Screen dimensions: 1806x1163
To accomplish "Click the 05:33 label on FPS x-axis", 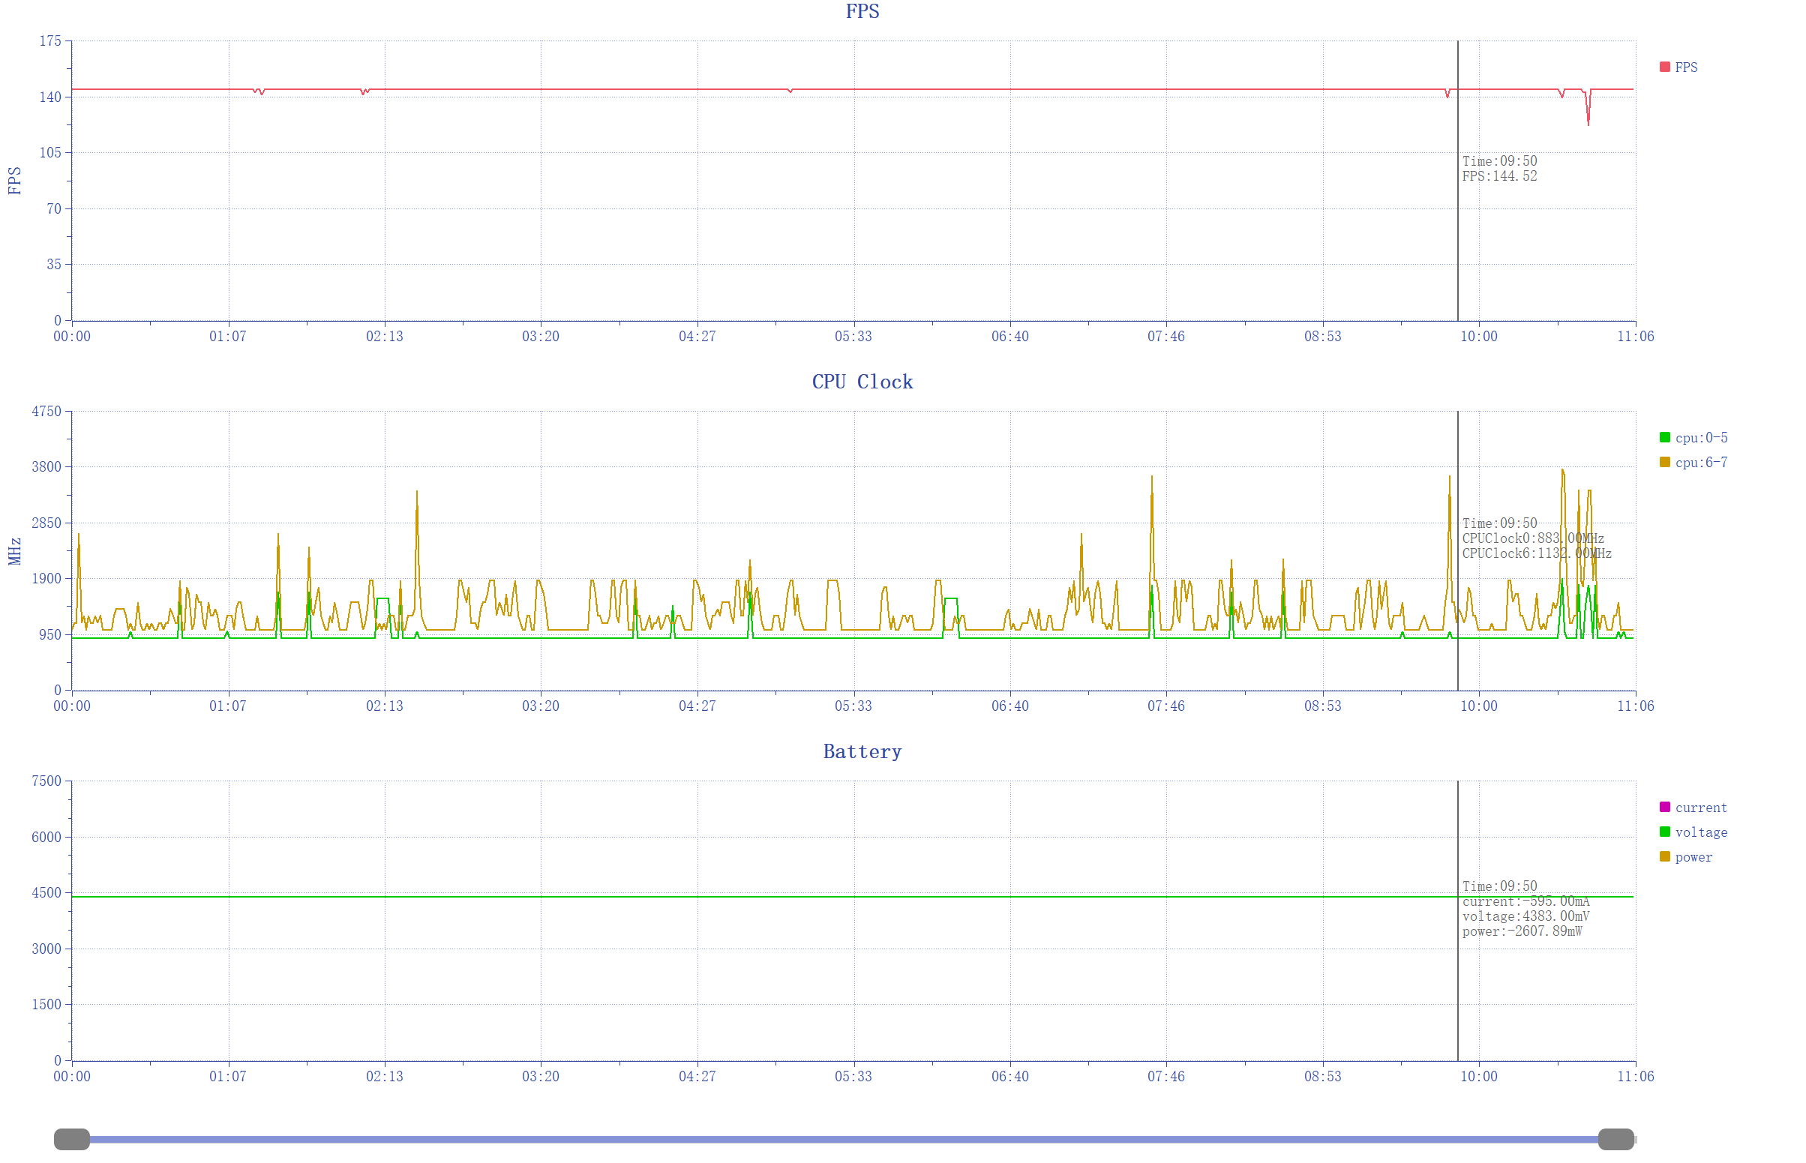I will pyautogui.click(x=853, y=336).
